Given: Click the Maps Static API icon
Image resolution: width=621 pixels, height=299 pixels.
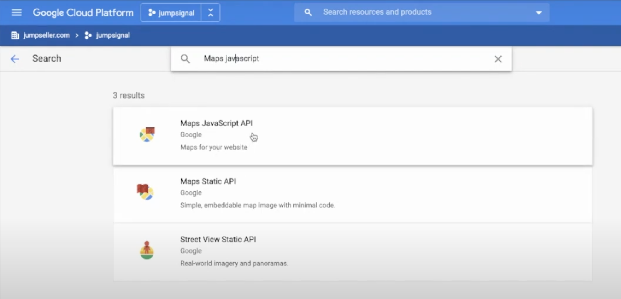Looking at the screenshot, I should [x=145, y=192].
